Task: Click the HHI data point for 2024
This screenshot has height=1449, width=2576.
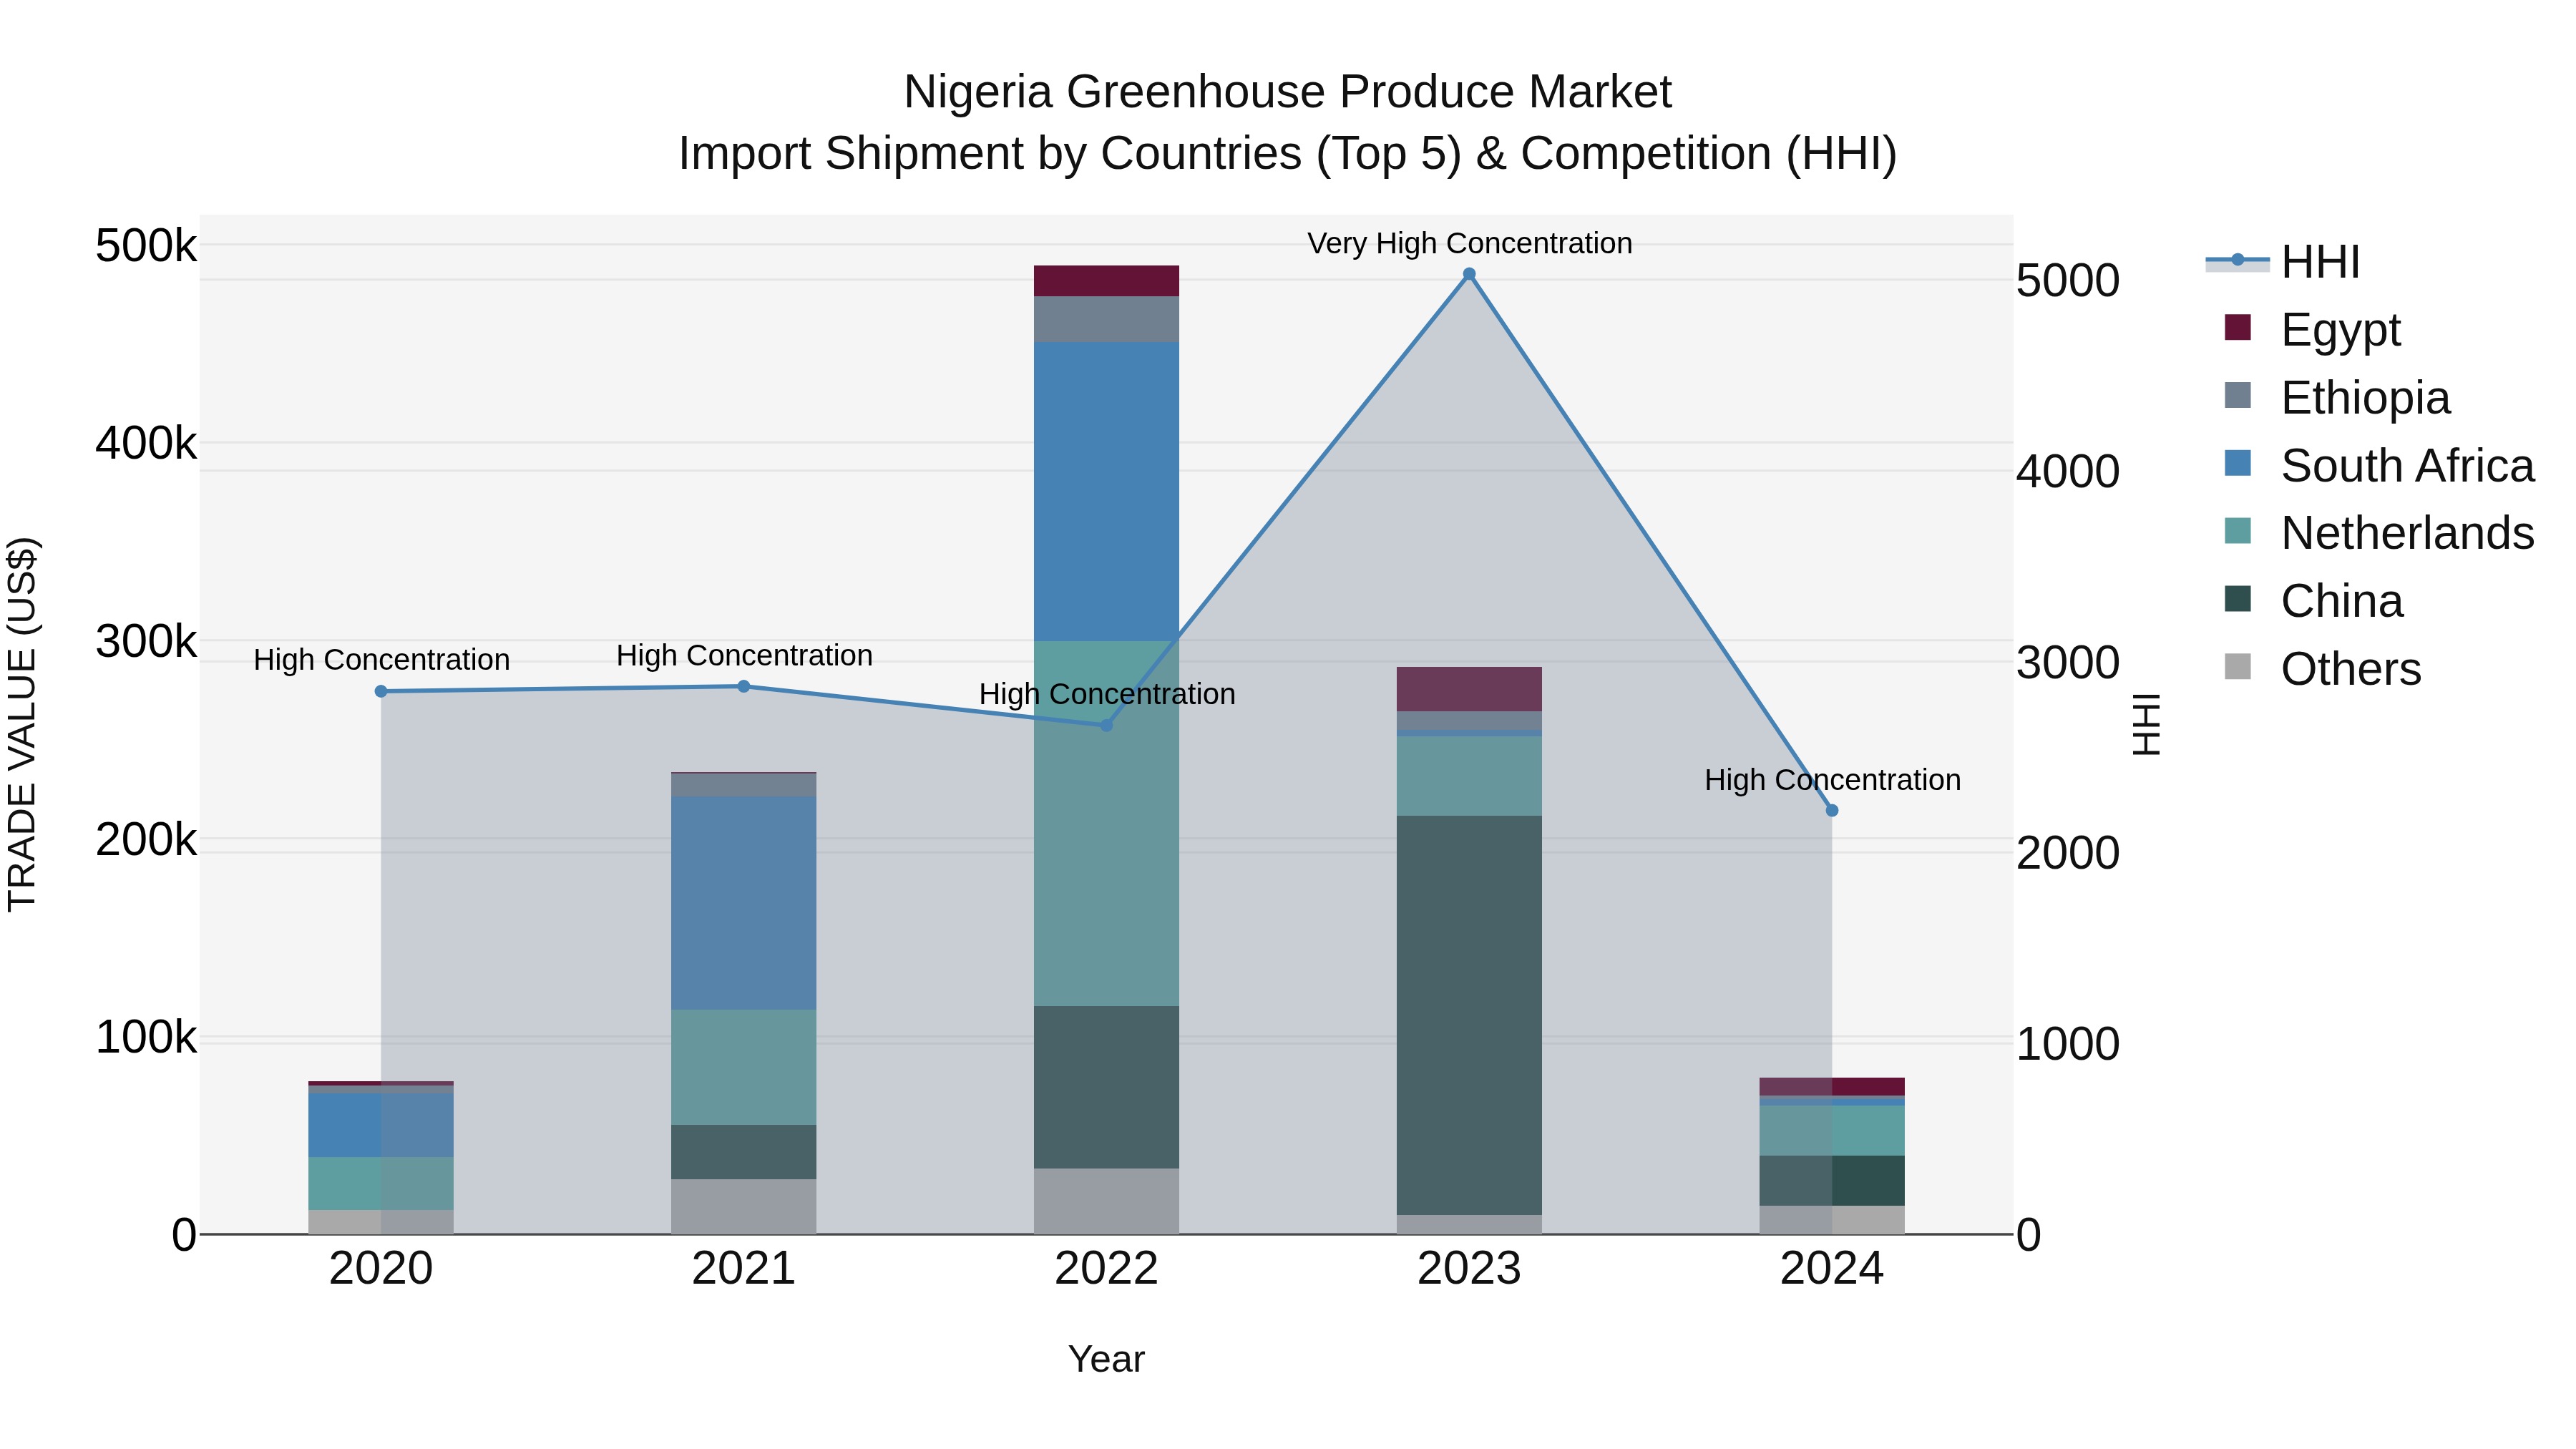Action: tap(1832, 810)
